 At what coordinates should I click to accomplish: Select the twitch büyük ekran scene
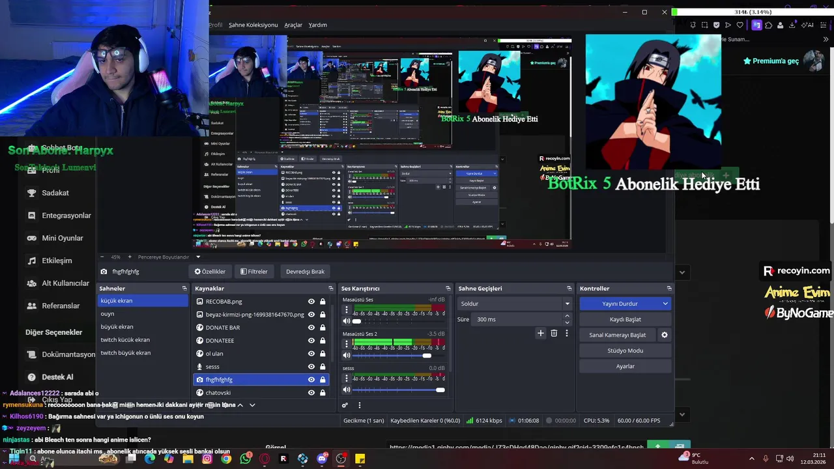point(143,353)
